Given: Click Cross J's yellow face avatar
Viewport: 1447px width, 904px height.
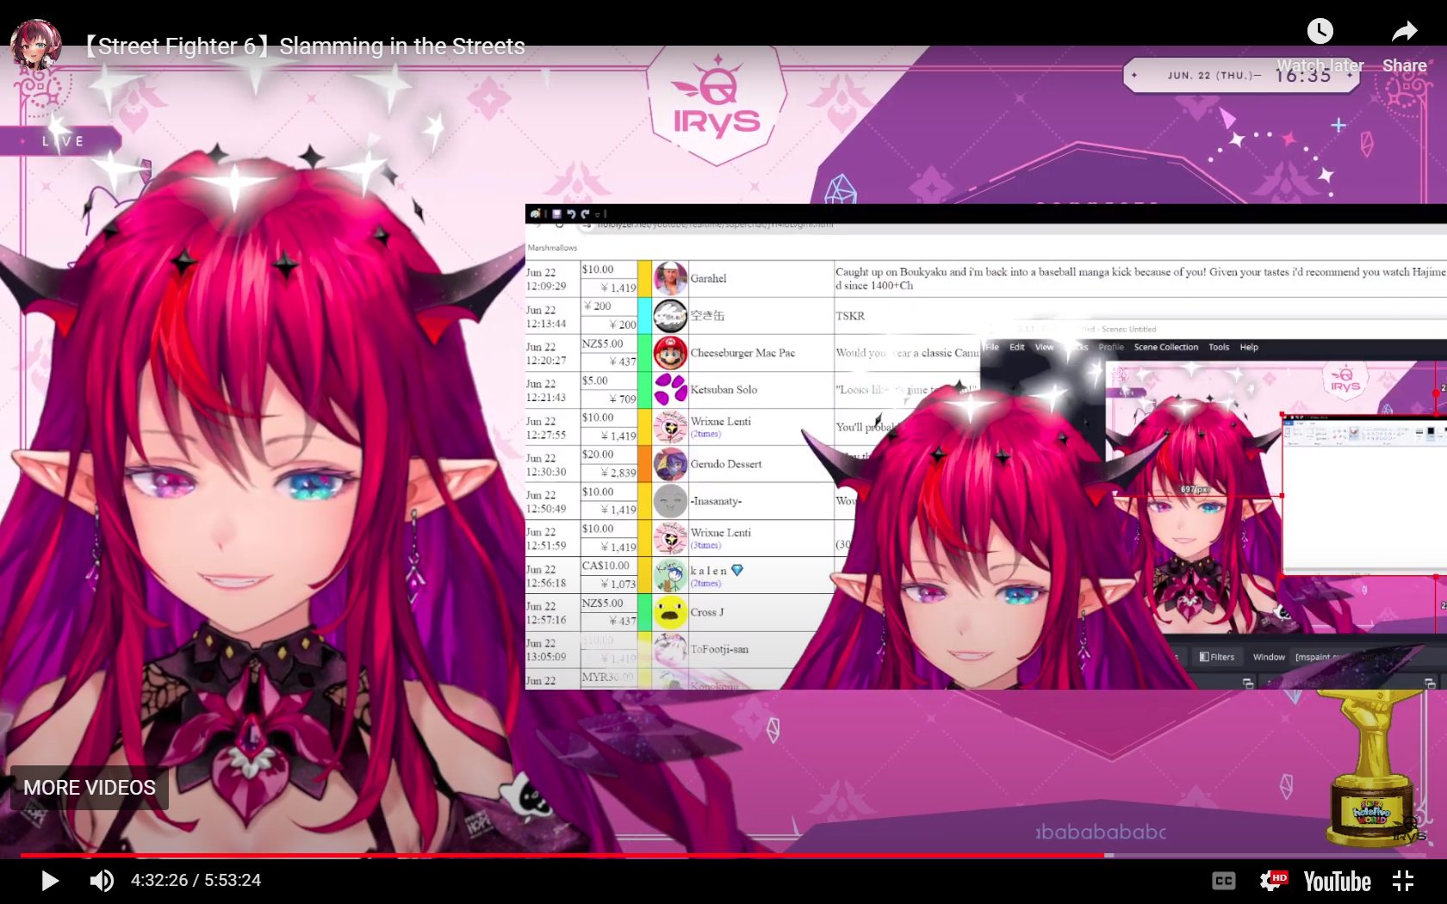Looking at the screenshot, I should (x=670, y=612).
